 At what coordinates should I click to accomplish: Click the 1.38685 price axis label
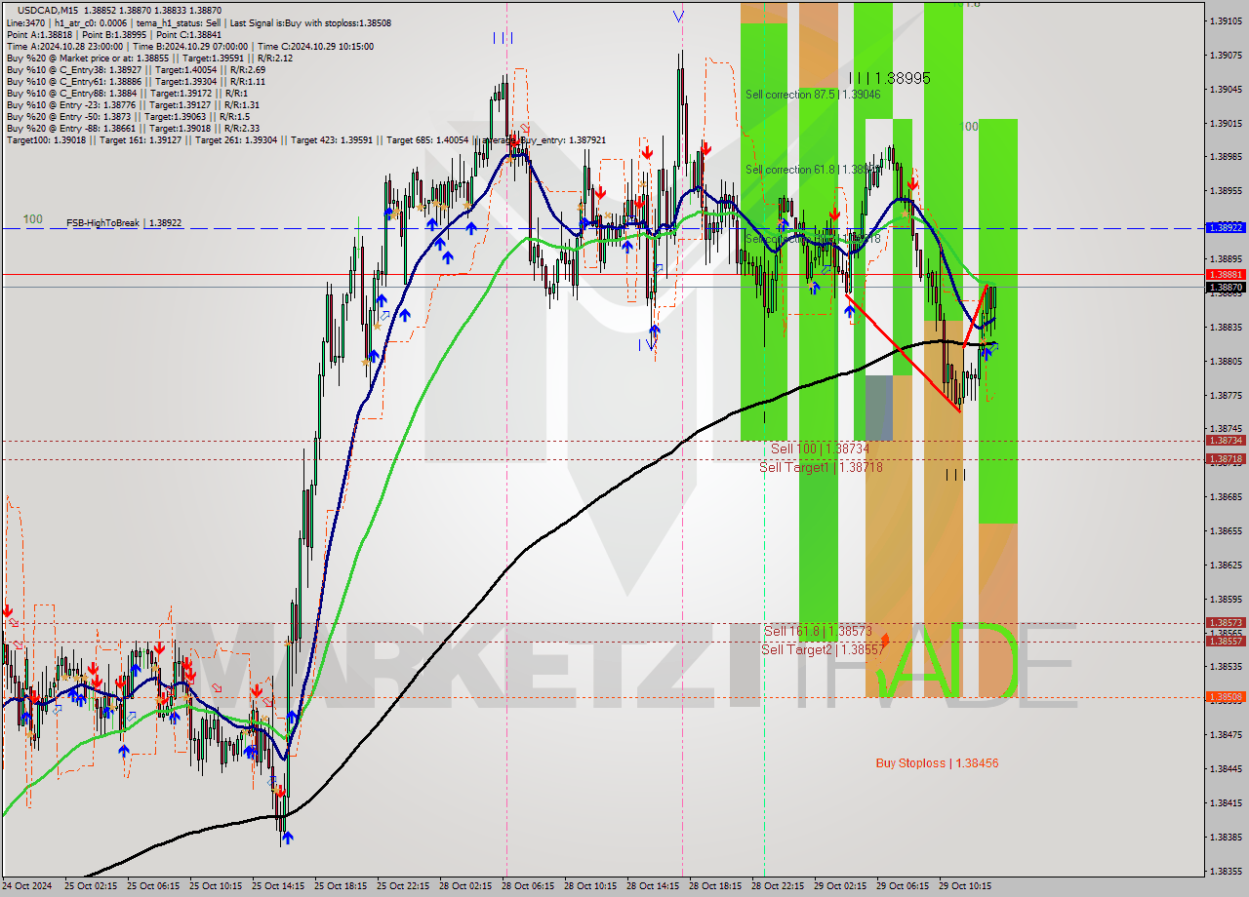[1226, 496]
